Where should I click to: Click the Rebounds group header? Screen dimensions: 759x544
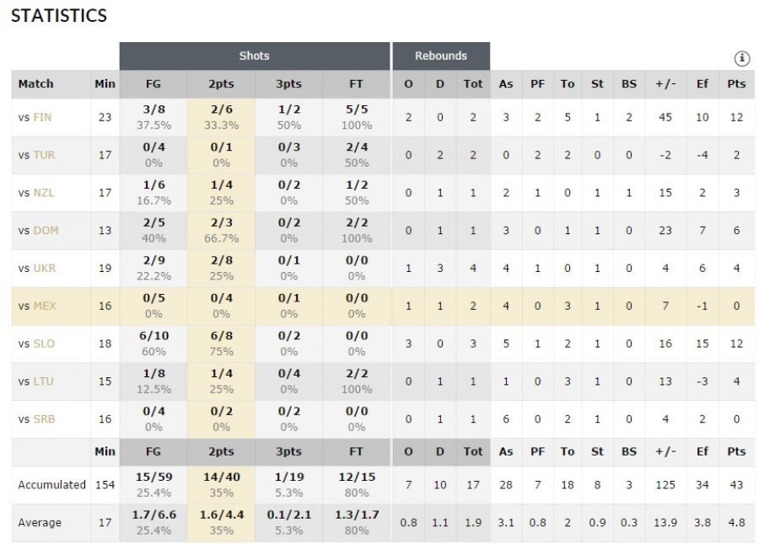click(x=440, y=56)
